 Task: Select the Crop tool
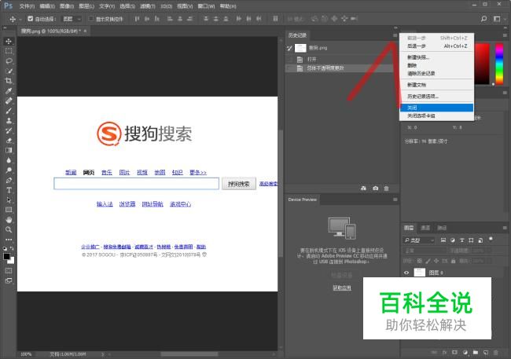(x=9, y=81)
